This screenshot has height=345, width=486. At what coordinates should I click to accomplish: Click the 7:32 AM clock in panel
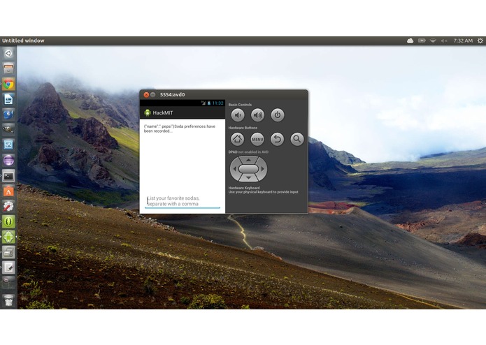coord(463,41)
